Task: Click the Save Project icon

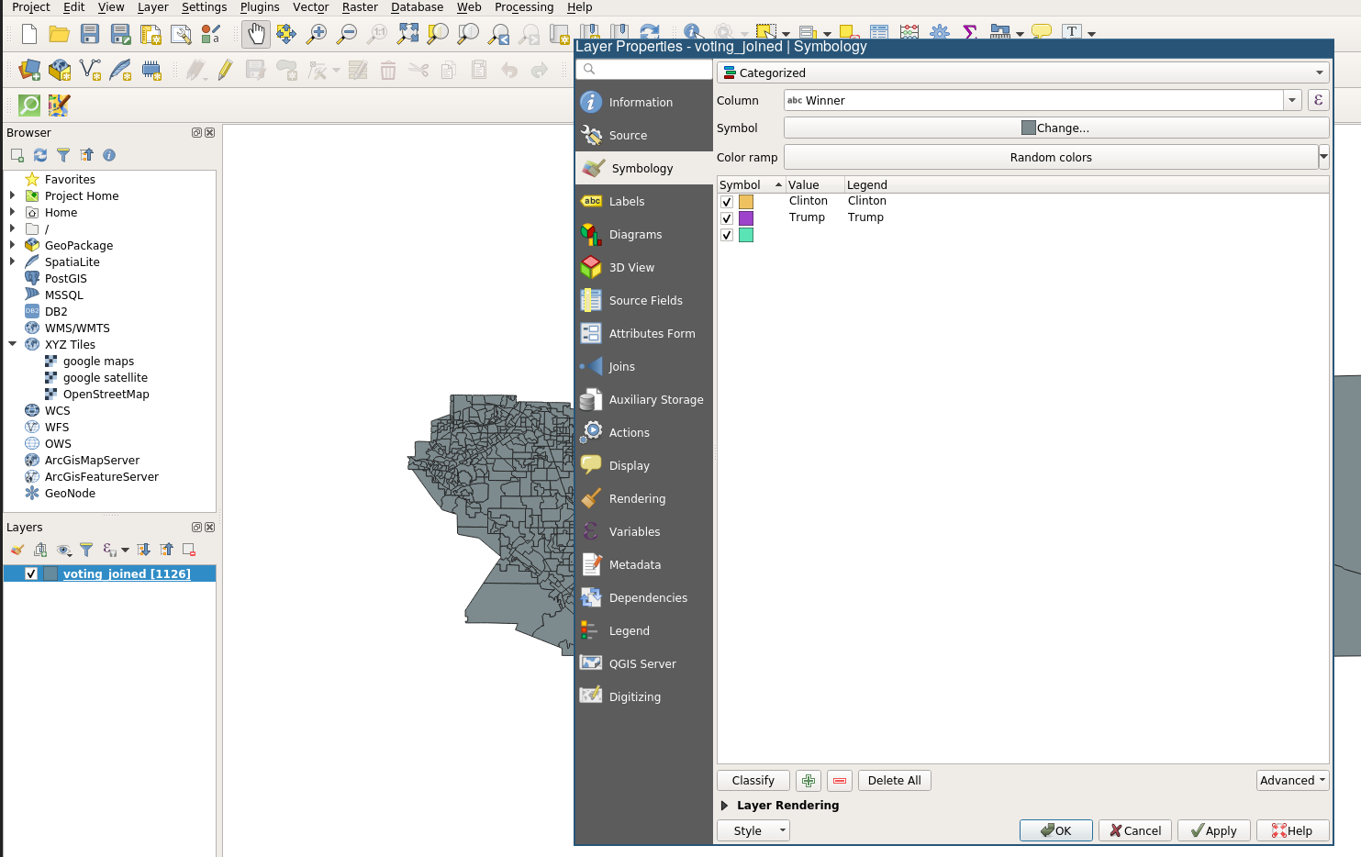Action: point(90,35)
